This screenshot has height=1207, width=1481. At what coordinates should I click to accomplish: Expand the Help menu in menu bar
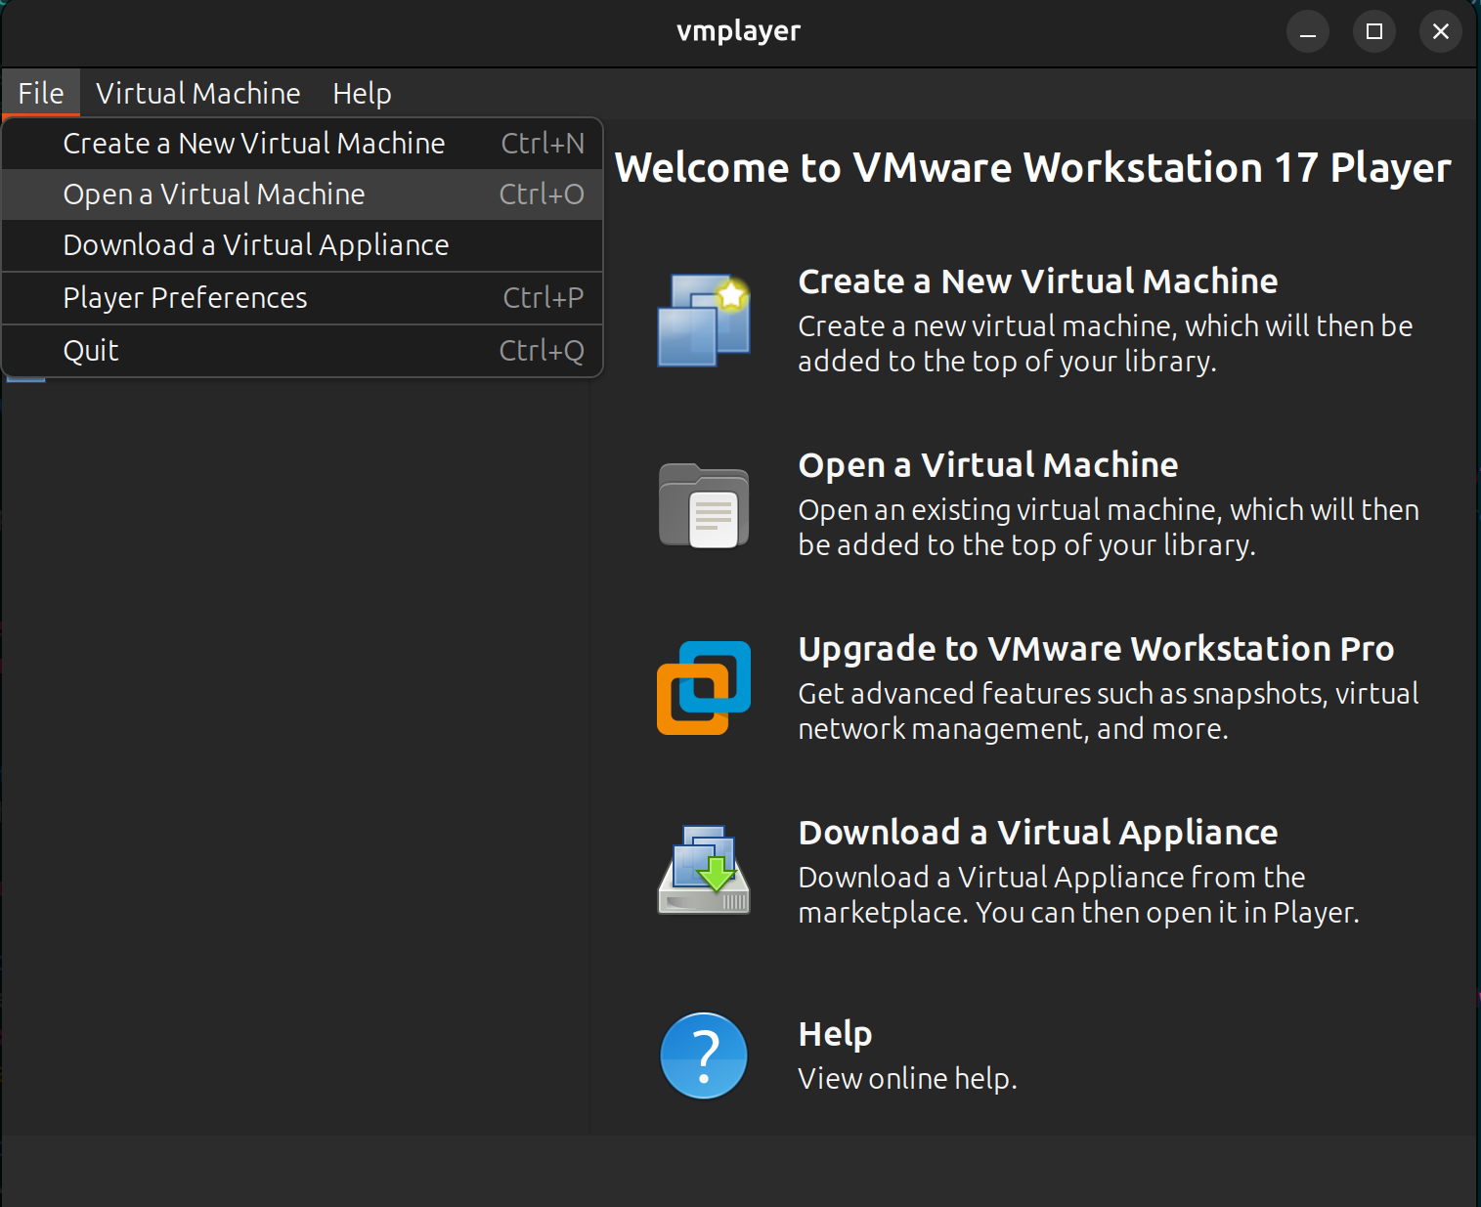362,94
